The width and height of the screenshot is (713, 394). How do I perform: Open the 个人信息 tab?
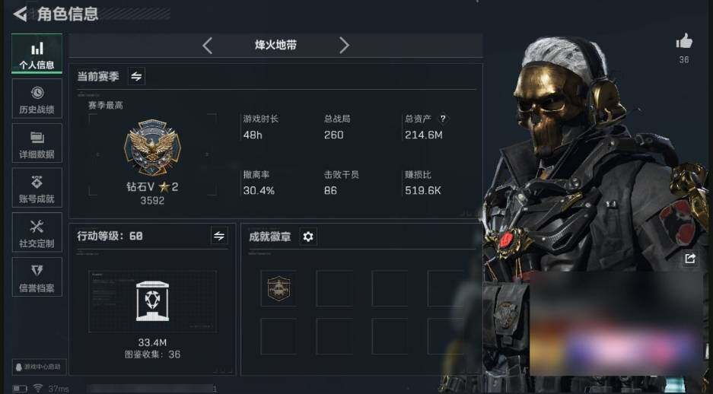tap(37, 54)
